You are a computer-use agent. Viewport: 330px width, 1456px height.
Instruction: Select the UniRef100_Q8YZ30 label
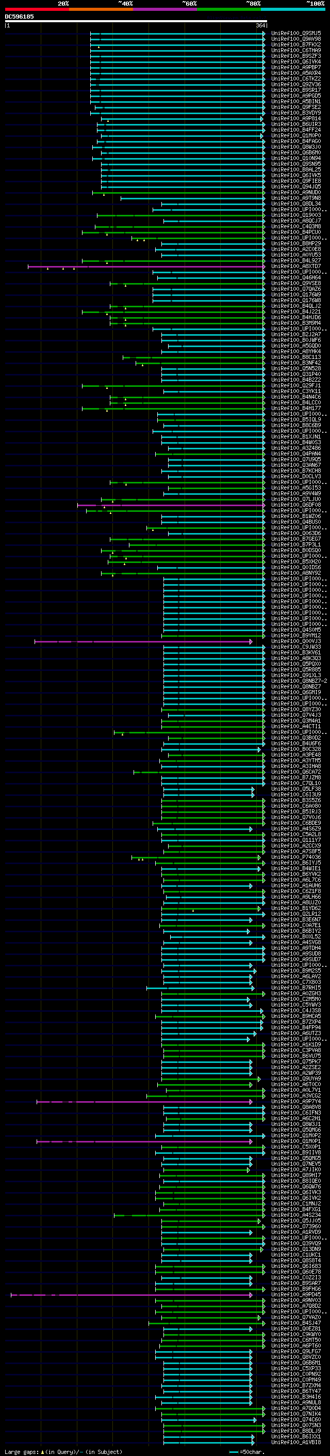coord(296,709)
